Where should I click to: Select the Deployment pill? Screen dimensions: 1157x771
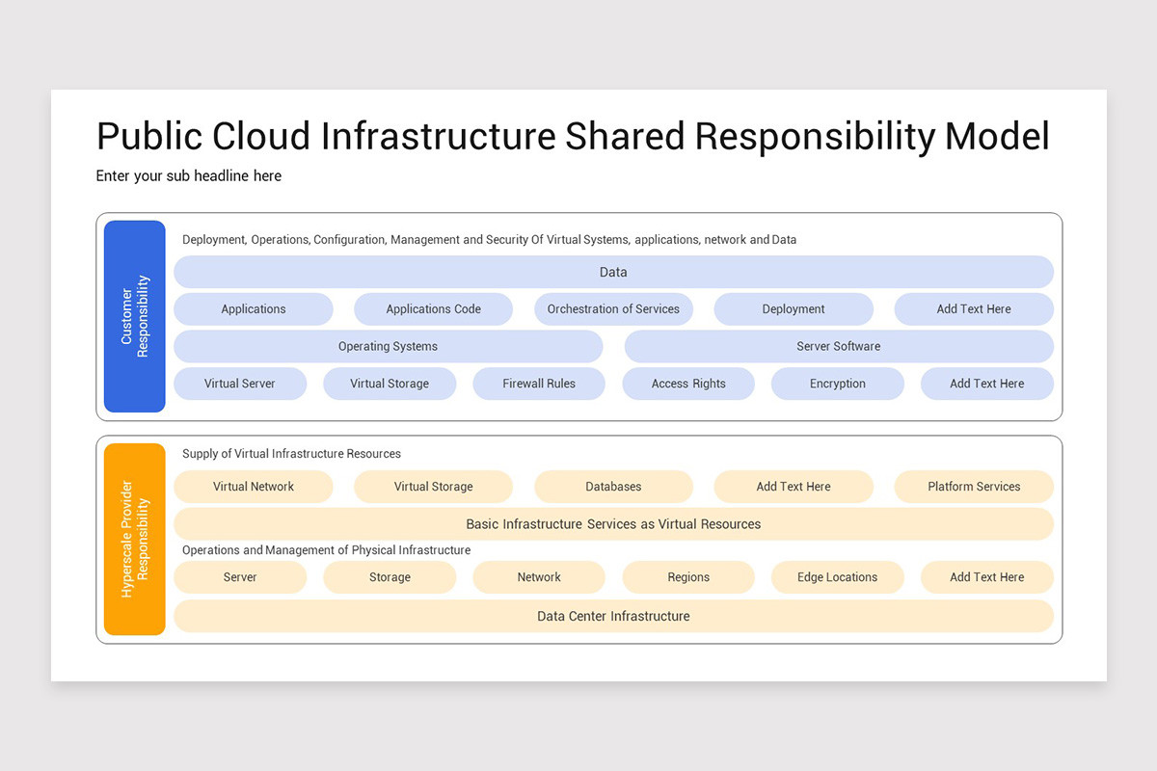pyautogui.click(x=794, y=308)
